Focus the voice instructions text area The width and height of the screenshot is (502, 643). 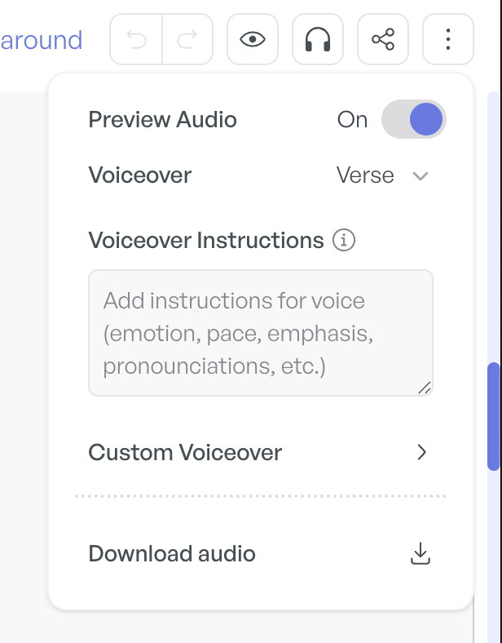261,333
